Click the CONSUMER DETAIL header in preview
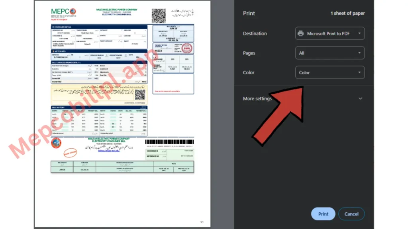408x229 pixels. [x=99, y=27]
